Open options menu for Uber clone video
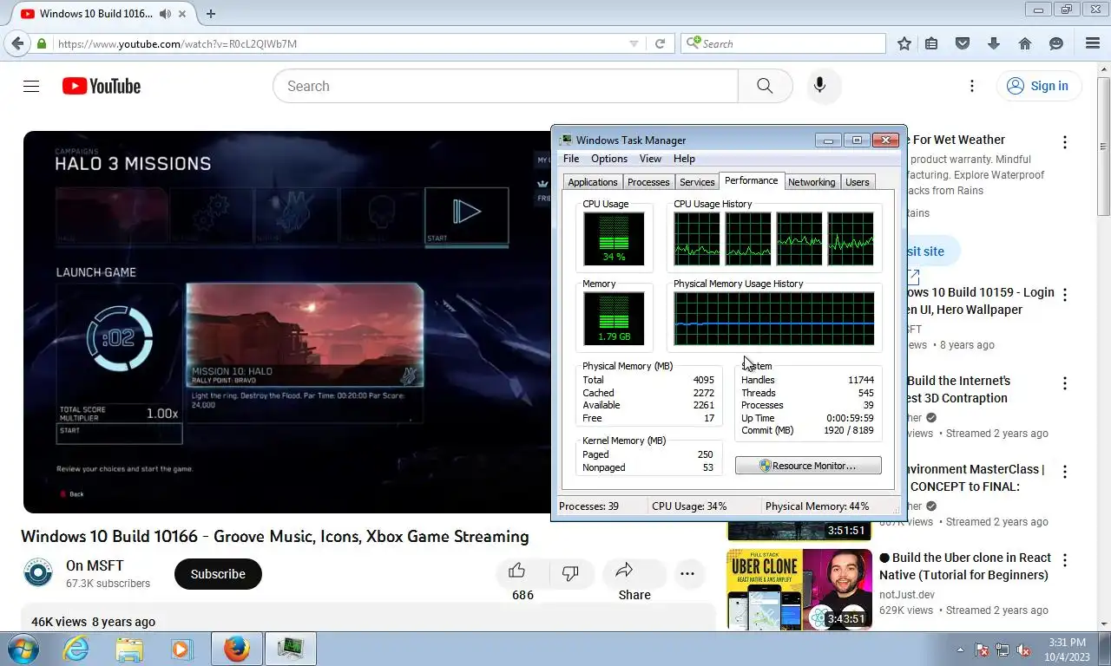Screen dimensions: 1111x666 click(x=1065, y=560)
